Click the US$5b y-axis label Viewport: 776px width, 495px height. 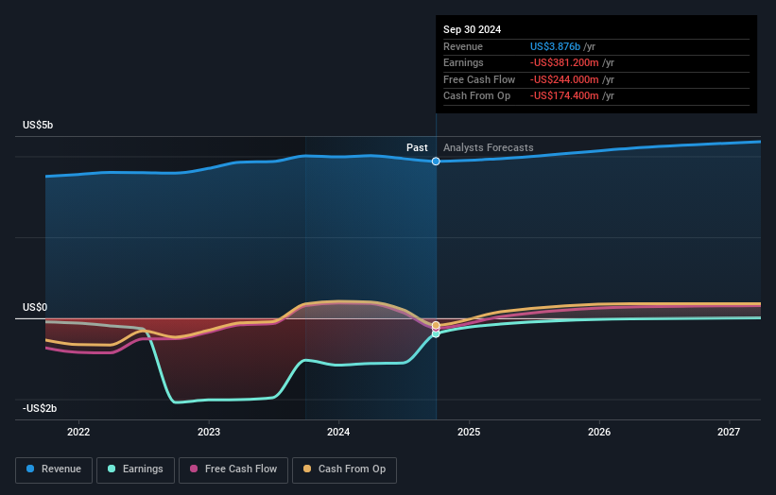coord(38,125)
